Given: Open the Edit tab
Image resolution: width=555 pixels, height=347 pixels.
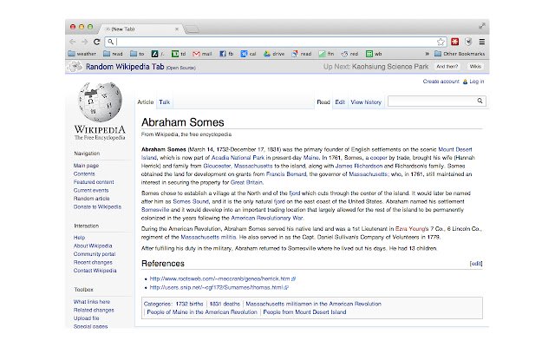Looking at the screenshot, I should click(340, 102).
